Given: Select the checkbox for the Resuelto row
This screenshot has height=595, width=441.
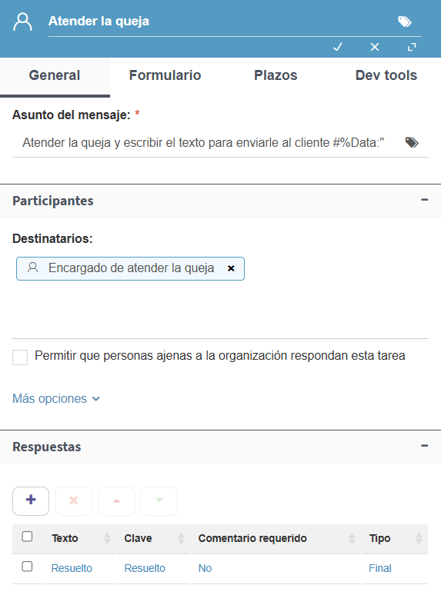Looking at the screenshot, I should click(x=28, y=567).
